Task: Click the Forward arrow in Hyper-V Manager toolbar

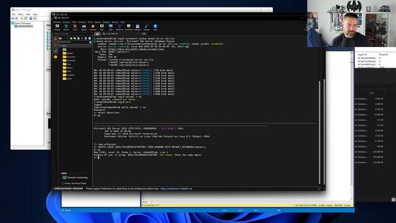Action: [17, 19]
